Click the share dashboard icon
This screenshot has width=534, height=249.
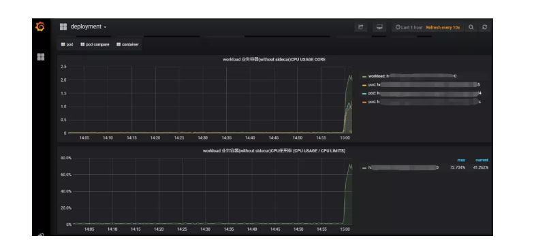361,27
